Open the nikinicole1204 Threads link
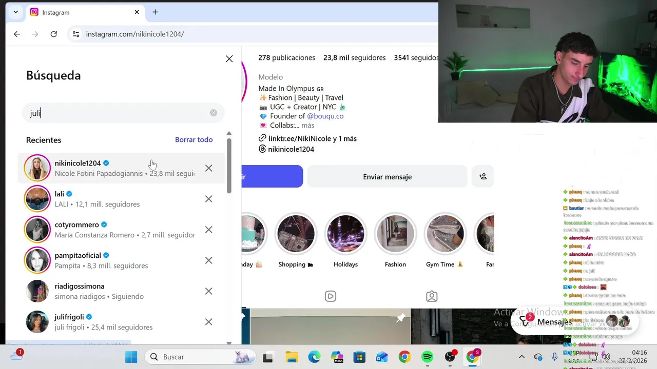657x369 pixels. pyautogui.click(x=286, y=149)
